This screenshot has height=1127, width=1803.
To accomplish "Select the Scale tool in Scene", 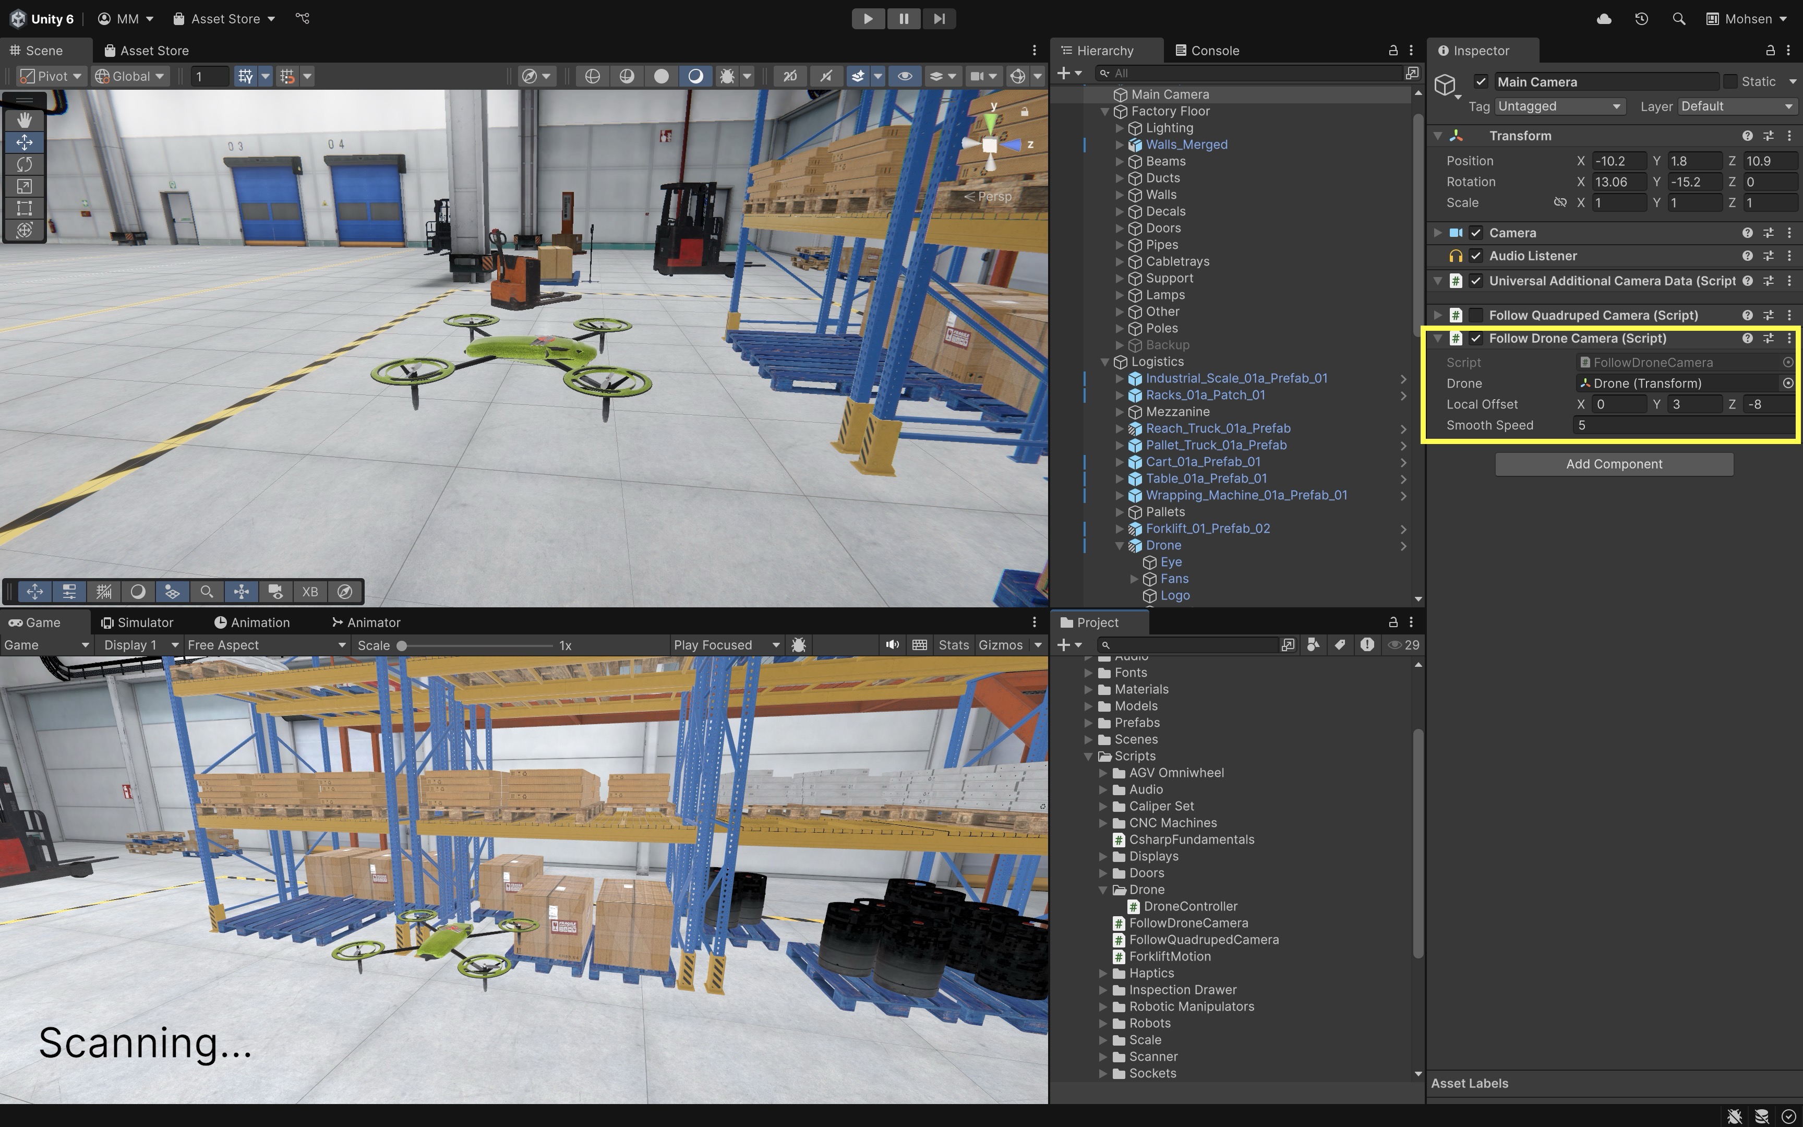I will point(24,186).
